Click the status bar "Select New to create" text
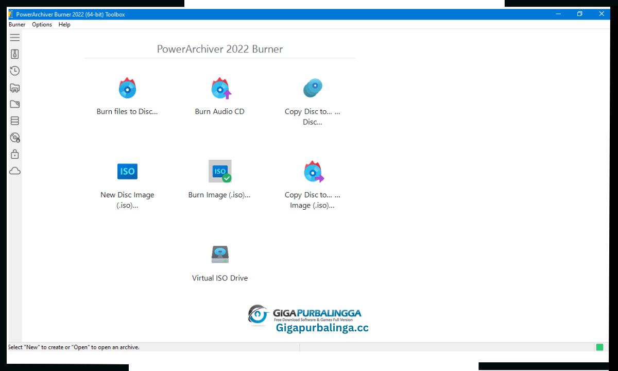 [74, 347]
